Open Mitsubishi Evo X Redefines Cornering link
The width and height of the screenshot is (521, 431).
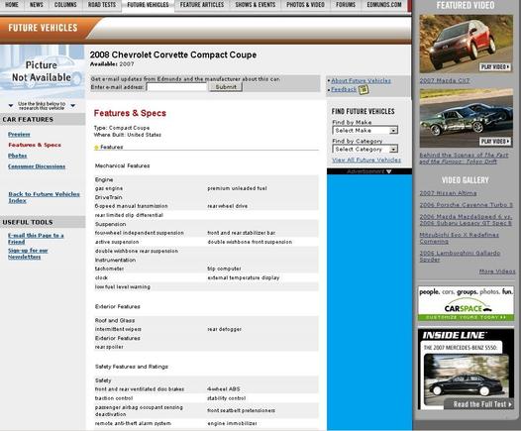[459, 238]
